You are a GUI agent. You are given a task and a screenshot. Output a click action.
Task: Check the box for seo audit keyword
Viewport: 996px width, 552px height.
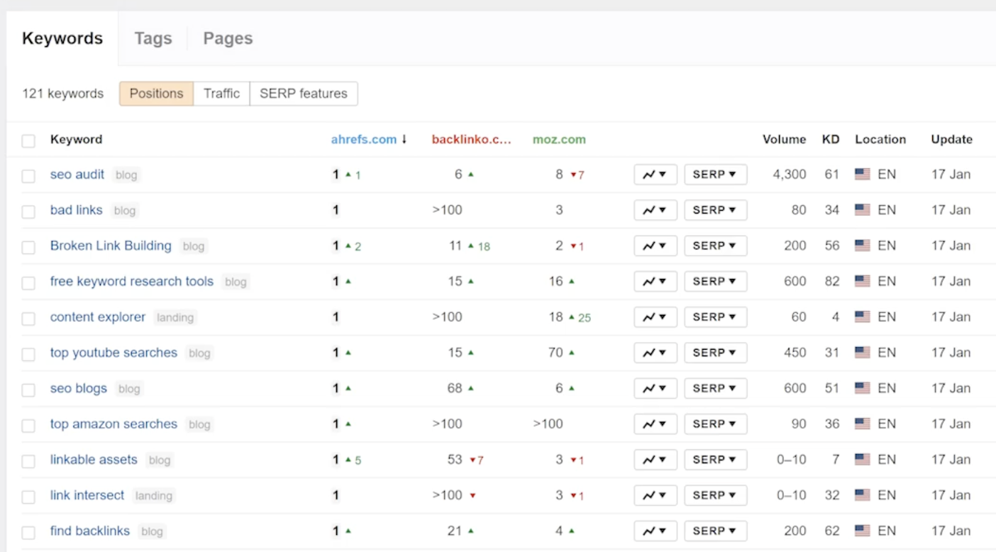(x=28, y=176)
